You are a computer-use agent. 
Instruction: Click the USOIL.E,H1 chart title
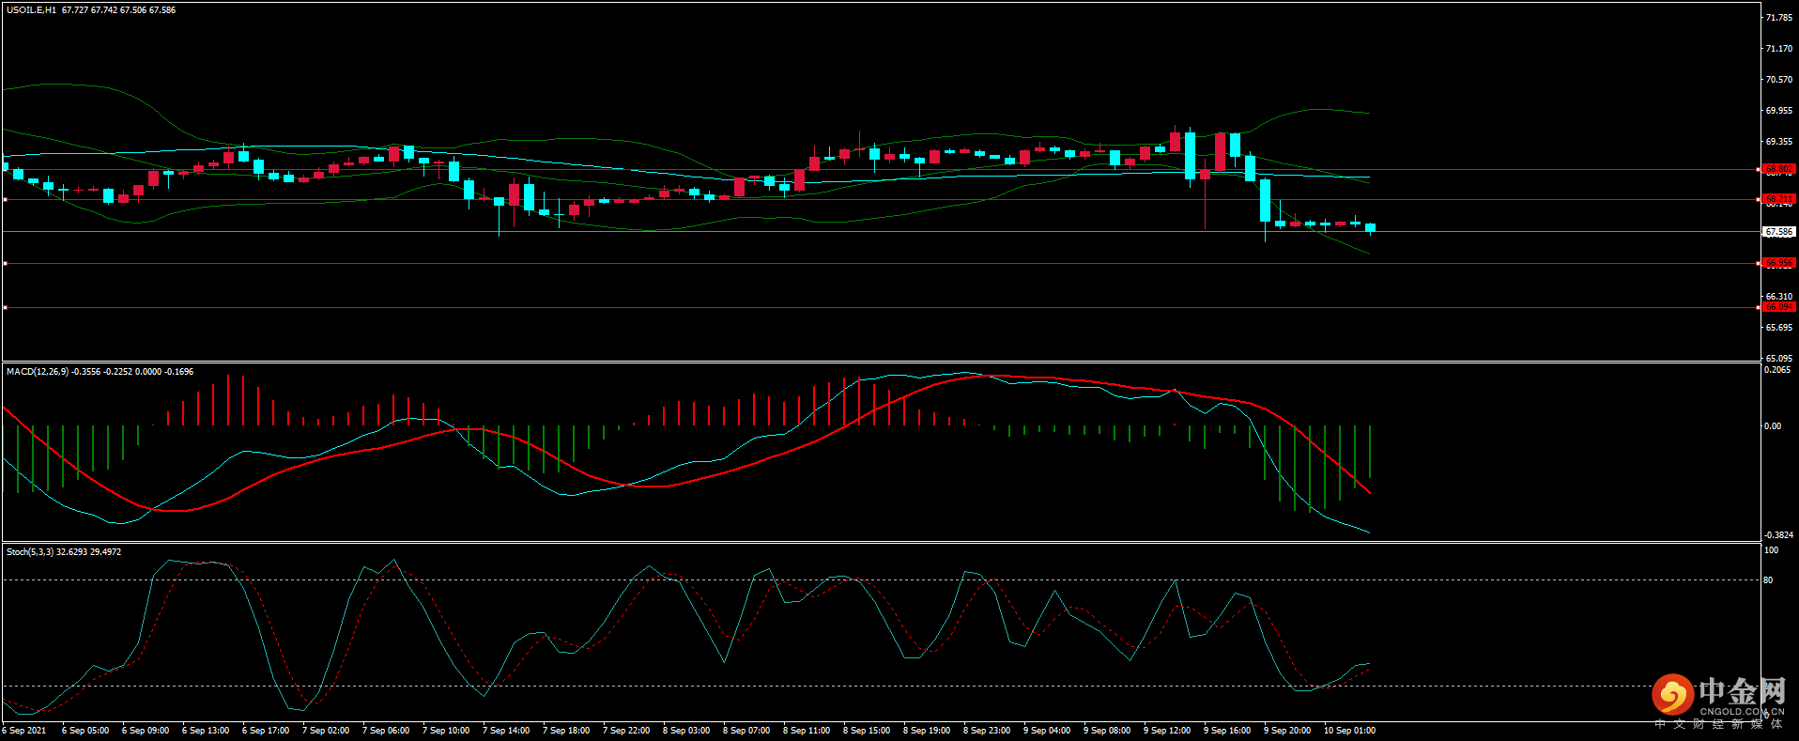(x=31, y=10)
